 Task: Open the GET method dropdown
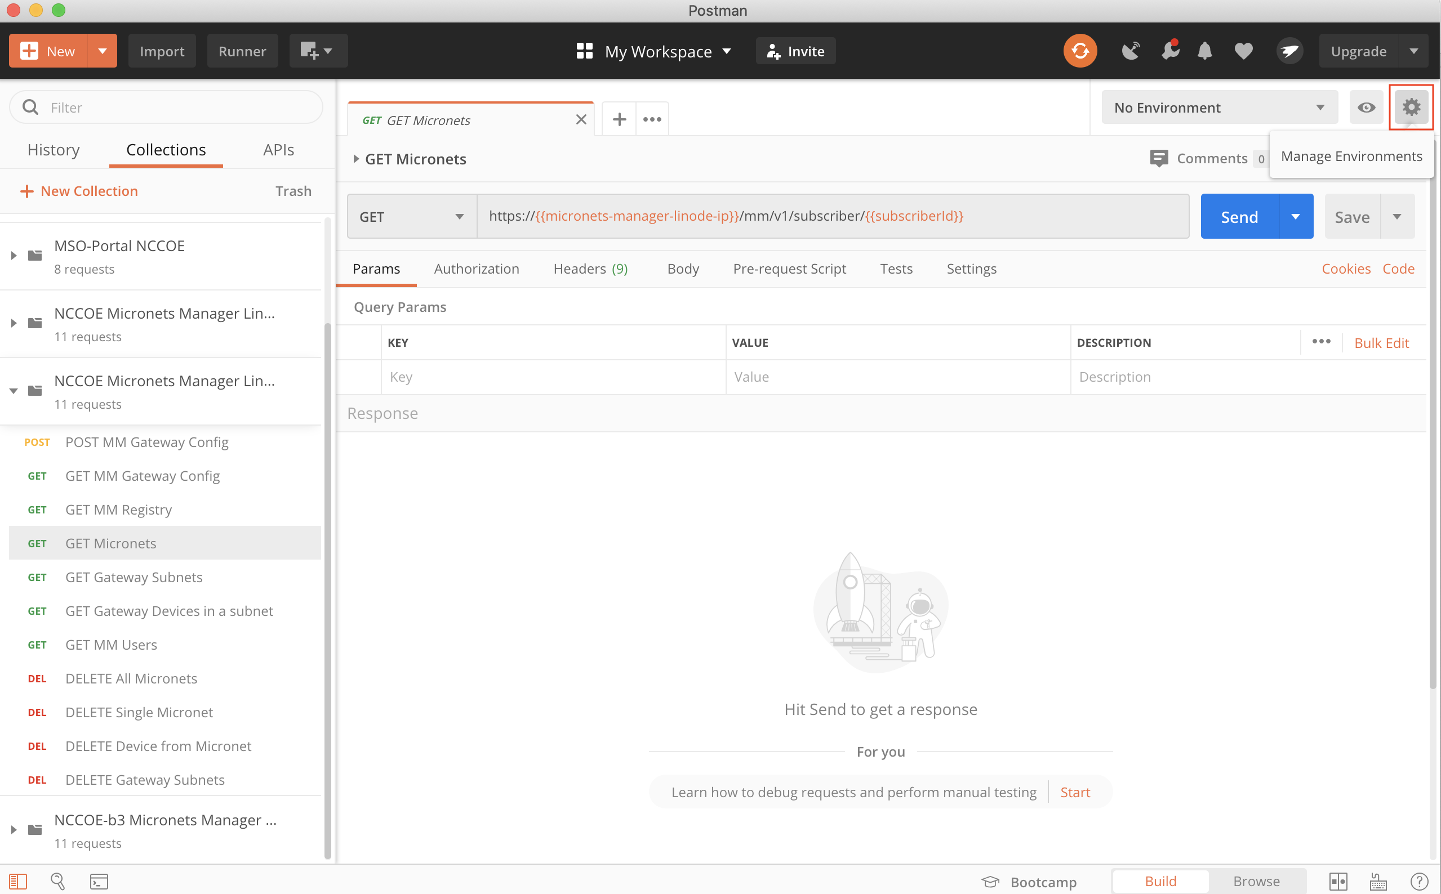[x=412, y=216]
